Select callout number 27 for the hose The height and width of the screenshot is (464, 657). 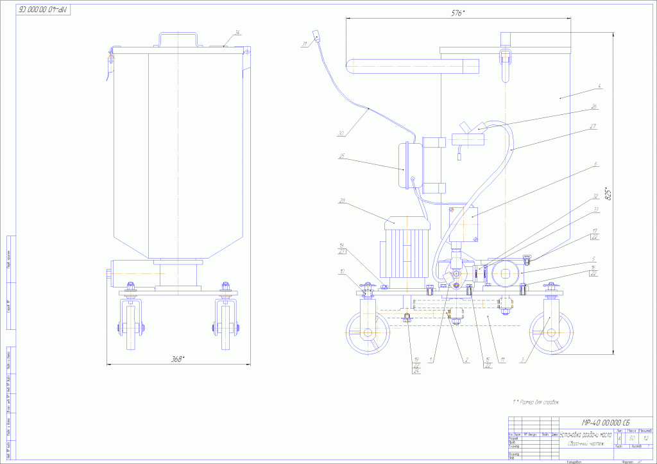[593, 126]
